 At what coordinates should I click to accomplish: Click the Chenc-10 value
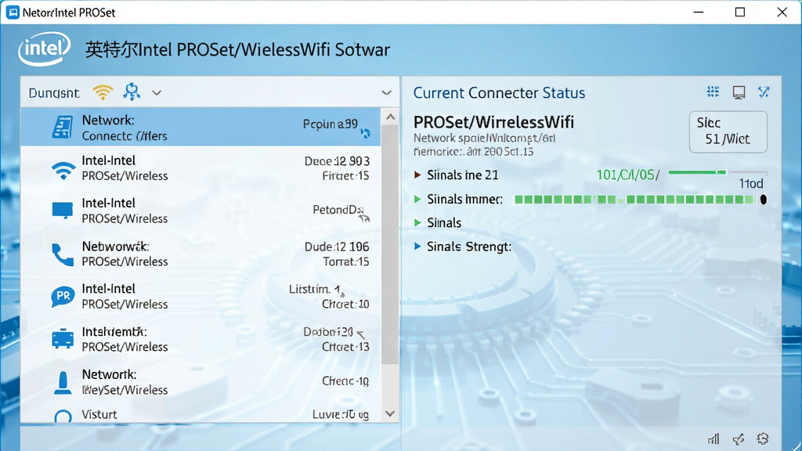(x=345, y=381)
